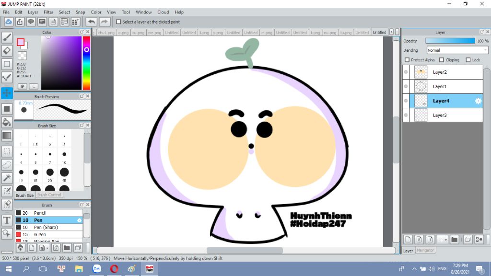Switch to the Navigator tab

[425, 250]
